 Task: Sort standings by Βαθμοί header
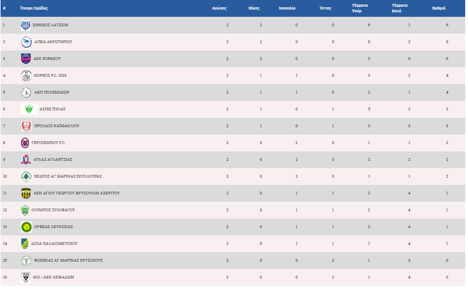point(439,8)
